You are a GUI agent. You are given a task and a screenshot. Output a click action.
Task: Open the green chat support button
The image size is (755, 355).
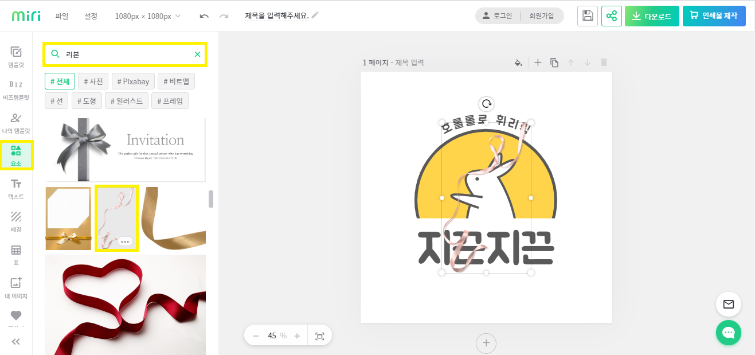pos(729,333)
